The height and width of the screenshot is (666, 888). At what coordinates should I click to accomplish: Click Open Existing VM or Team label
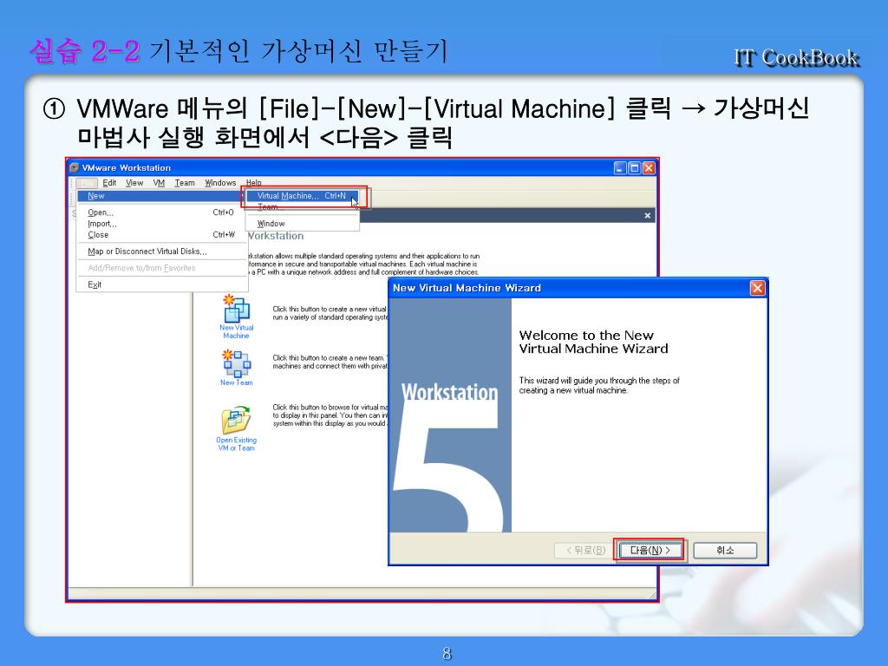click(236, 444)
